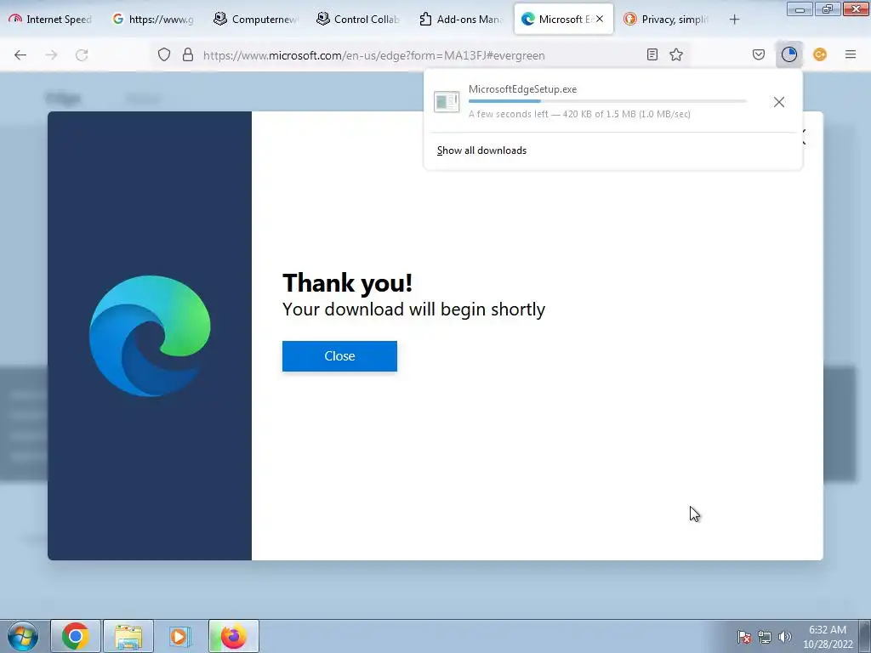871x653 pixels.
Task: Click the Firefox taskbar icon
Action: 234,636
